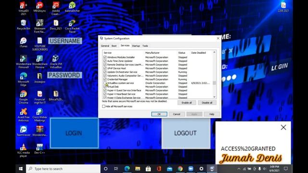This screenshot has width=308, height=173.
Task: Show hidden system tray icons chevron
Action: click(239, 169)
